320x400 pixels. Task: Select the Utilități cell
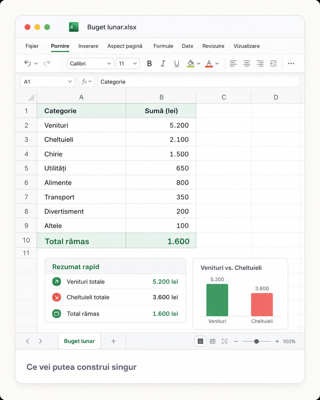click(81, 168)
